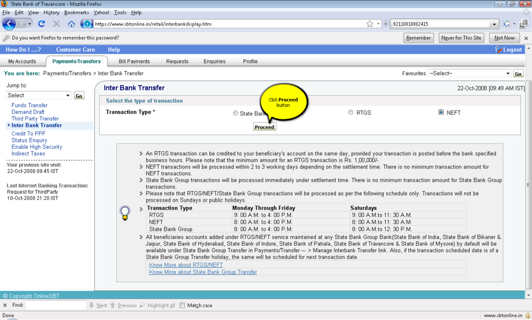Bookmark this page with the star icon
The image size is (532, 320).
click(370, 24)
